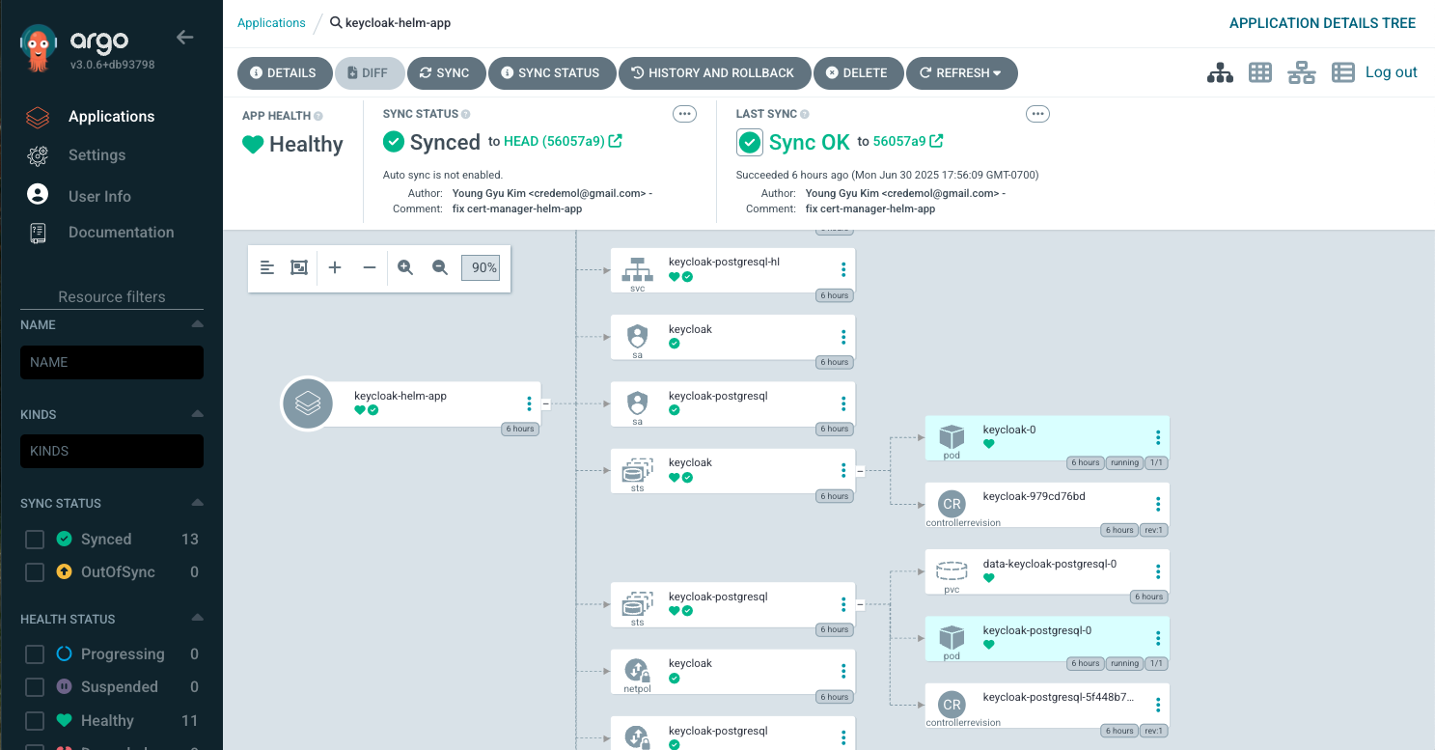Click the DELETE button
Screen dimensions: 1435x750
[x=858, y=73]
